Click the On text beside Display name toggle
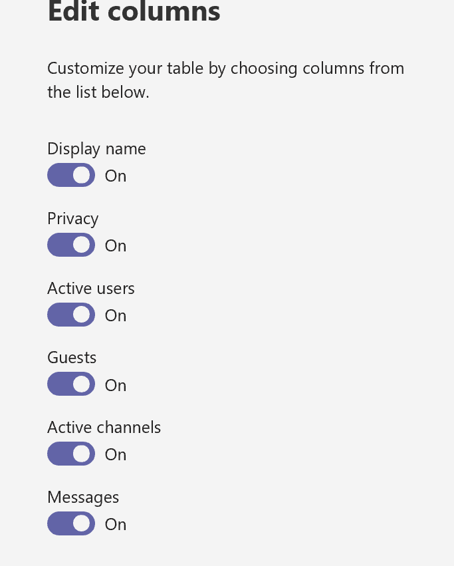The image size is (454, 566). click(116, 176)
